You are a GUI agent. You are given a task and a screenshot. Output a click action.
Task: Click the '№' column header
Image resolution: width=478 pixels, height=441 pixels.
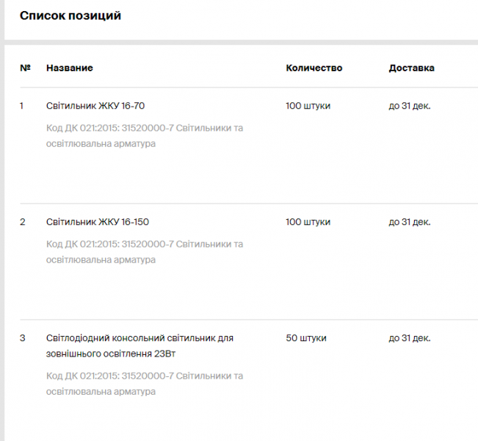(x=25, y=68)
